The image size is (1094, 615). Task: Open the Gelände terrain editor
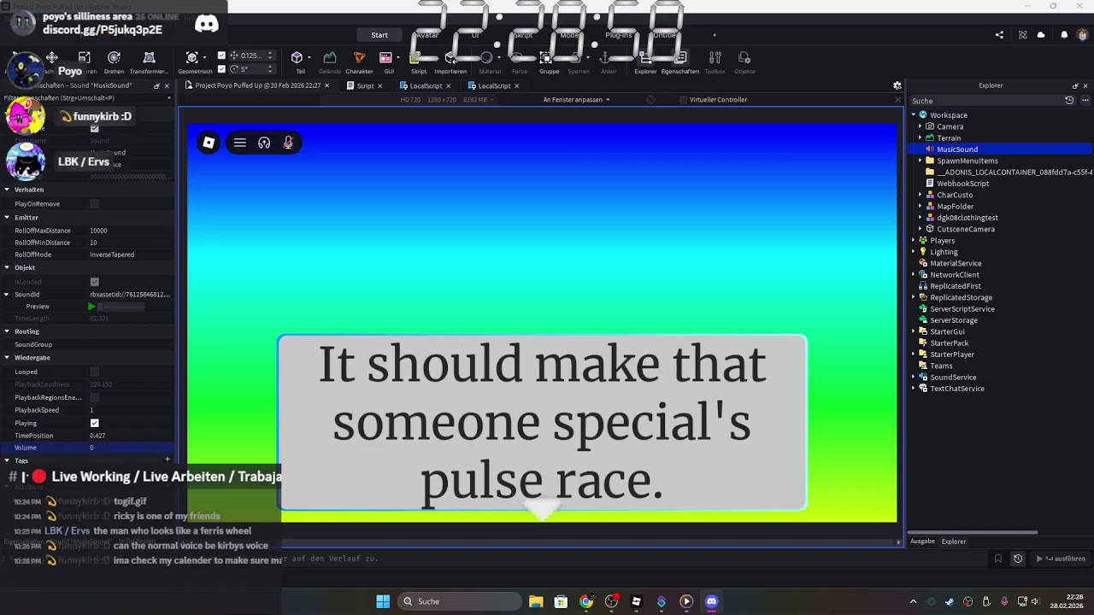point(330,57)
